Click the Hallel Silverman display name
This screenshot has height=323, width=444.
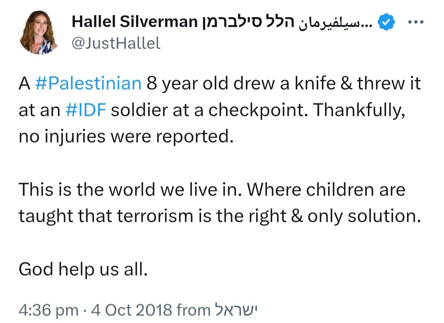coord(134,22)
